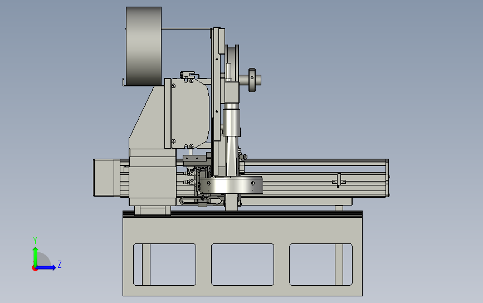Select the shiny ring collar around the column
This screenshot has height=303, width=483.
pos(231,185)
